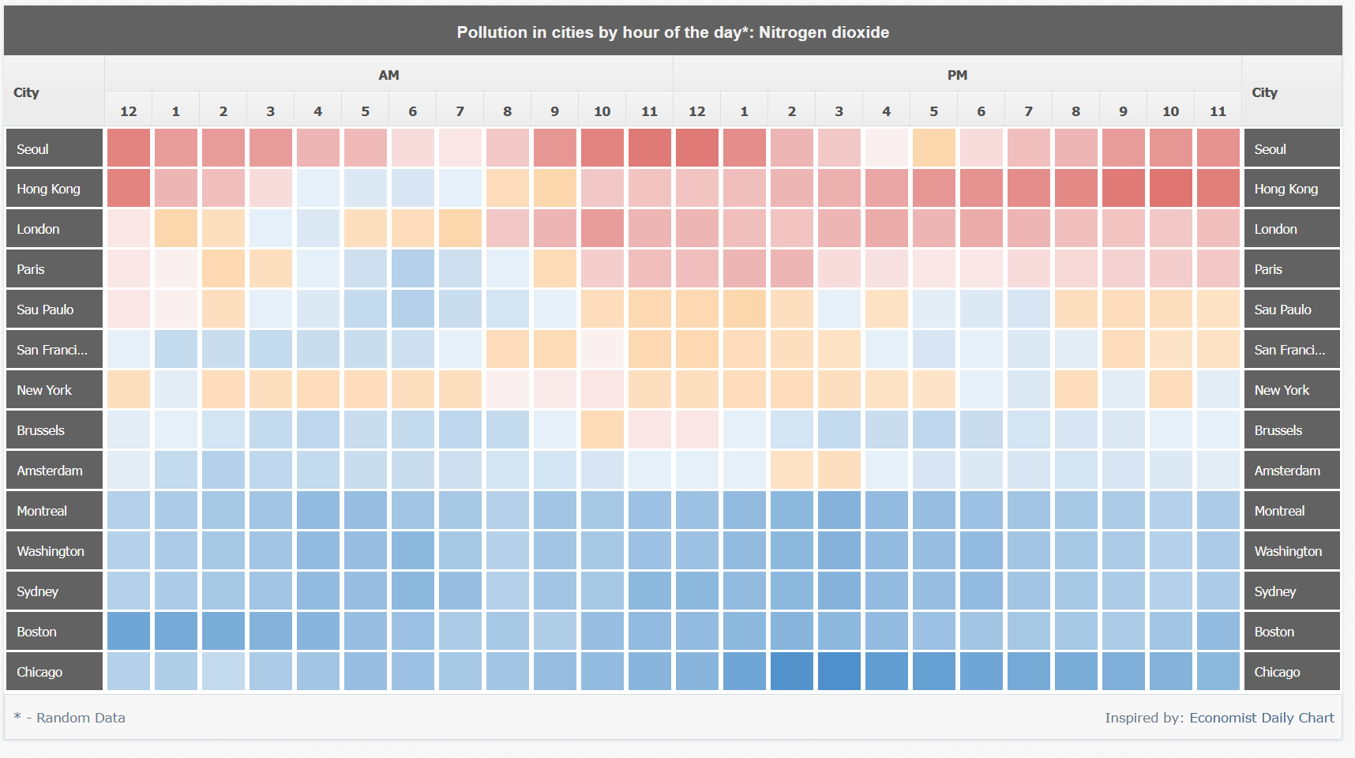Click the AM column group header
1355x758 pixels.
(388, 75)
